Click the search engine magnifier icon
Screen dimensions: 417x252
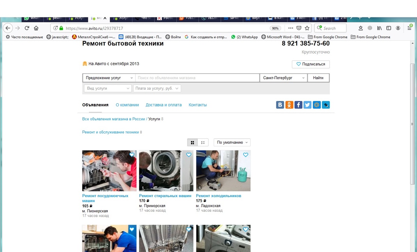319,28
